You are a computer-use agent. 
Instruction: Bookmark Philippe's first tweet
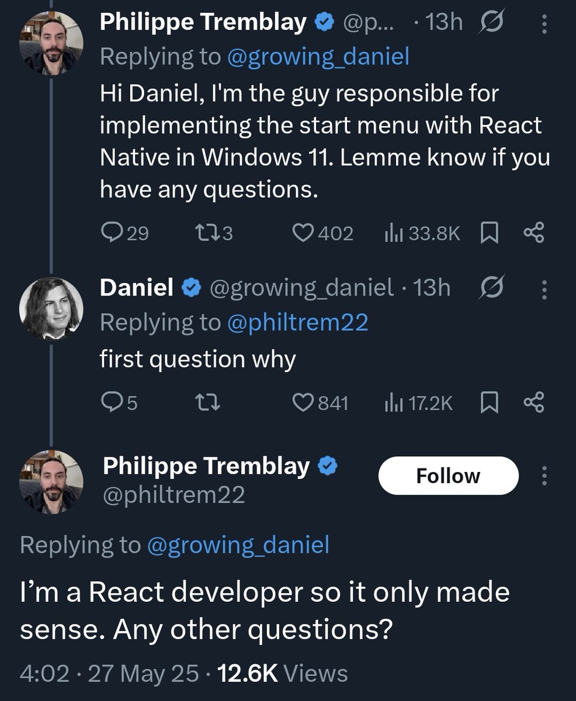(x=488, y=234)
